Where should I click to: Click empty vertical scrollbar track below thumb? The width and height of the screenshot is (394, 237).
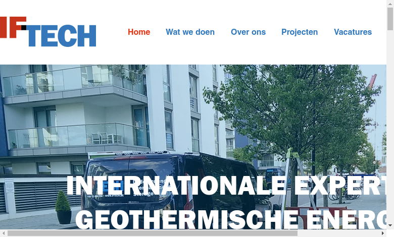390,126
